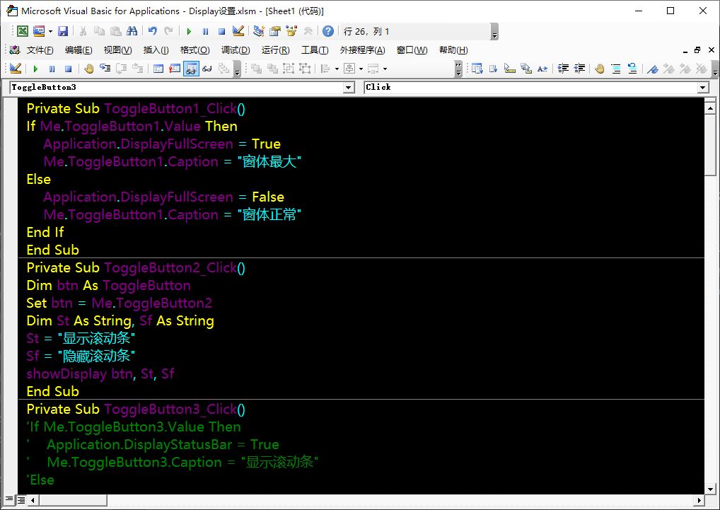
Task: Show Quick Info from the edit toolbar
Action: pos(510,69)
